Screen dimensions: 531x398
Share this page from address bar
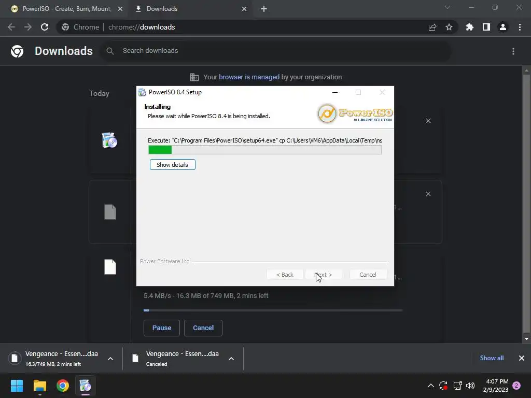[432, 27]
